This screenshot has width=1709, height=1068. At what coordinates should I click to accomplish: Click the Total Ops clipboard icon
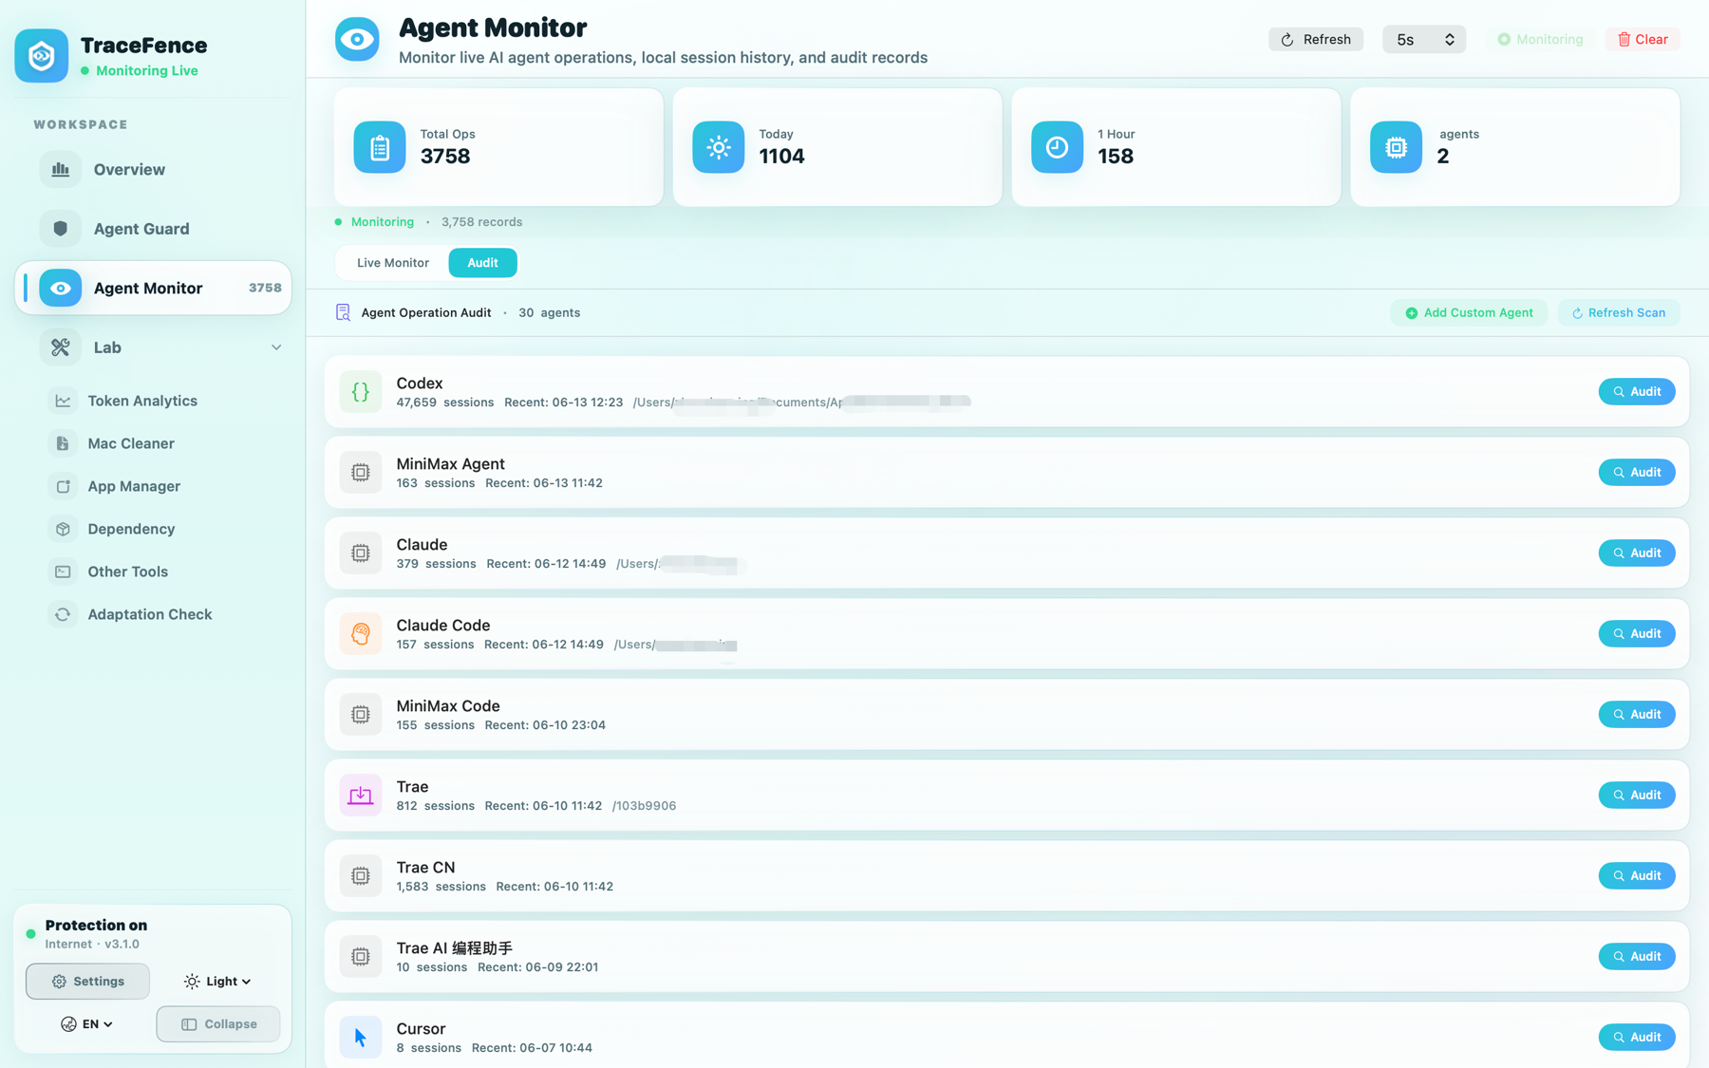pyautogui.click(x=380, y=147)
